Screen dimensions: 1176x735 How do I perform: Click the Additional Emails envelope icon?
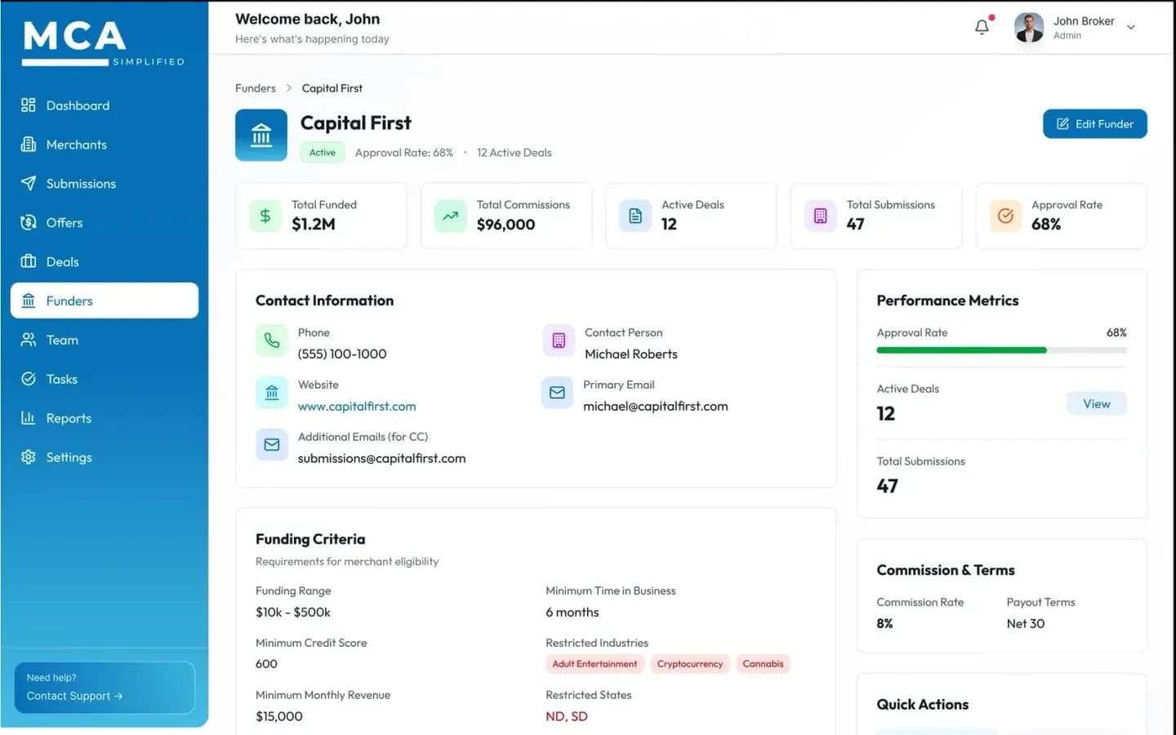click(x=272, y=445)
